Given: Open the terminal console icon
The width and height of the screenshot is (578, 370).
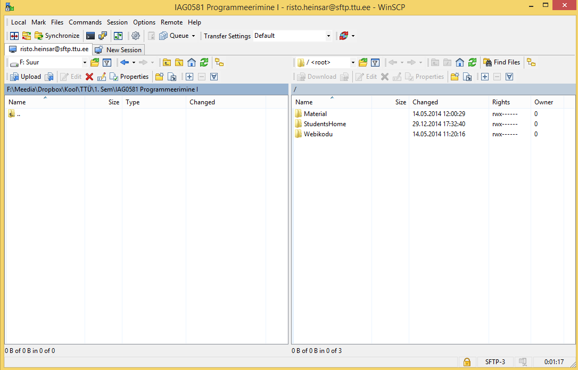Looking at the screenshot, I should 90,36.
